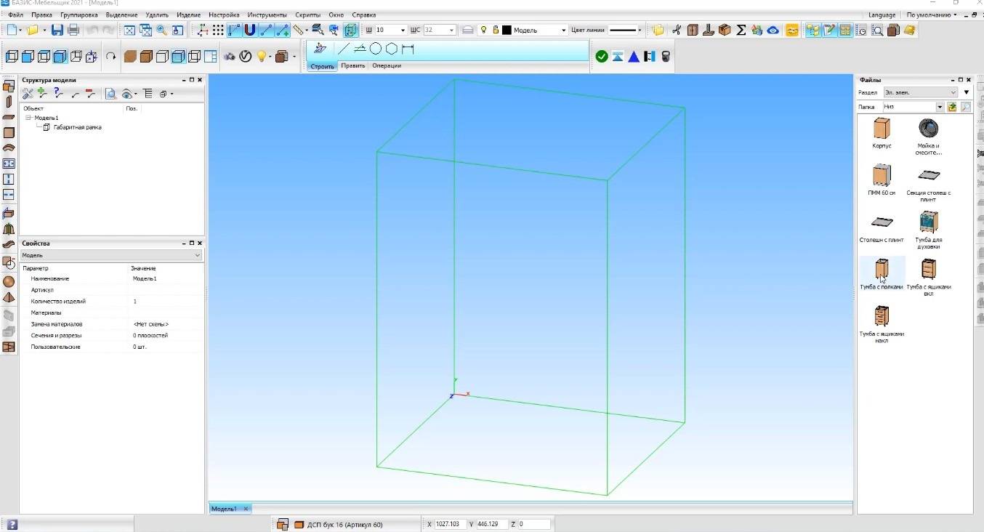The image size is (984, 532).
Task: Click the green checkmark icon
Action: pos(601,56)
